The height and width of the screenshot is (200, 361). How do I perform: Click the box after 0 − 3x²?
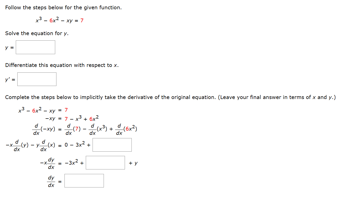point(112,145)
